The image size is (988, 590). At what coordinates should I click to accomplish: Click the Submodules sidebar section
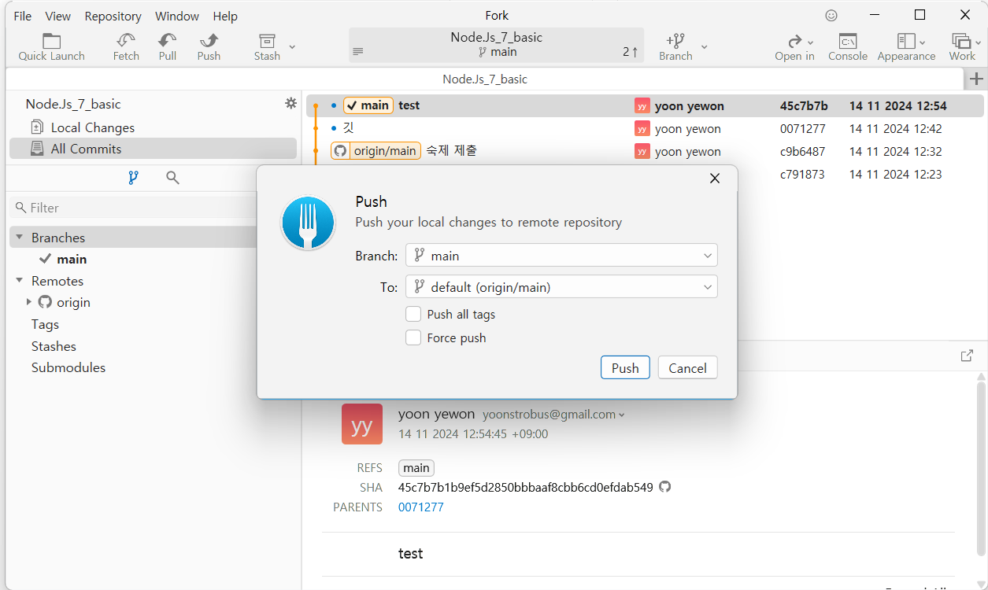tap(68, 367)
